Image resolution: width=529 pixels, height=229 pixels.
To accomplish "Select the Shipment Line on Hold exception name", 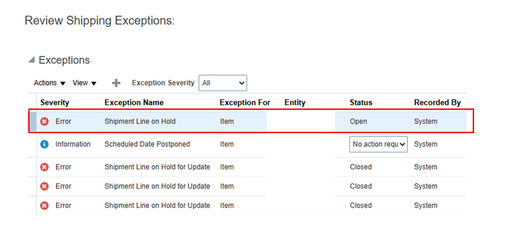I will coord(140,122).
